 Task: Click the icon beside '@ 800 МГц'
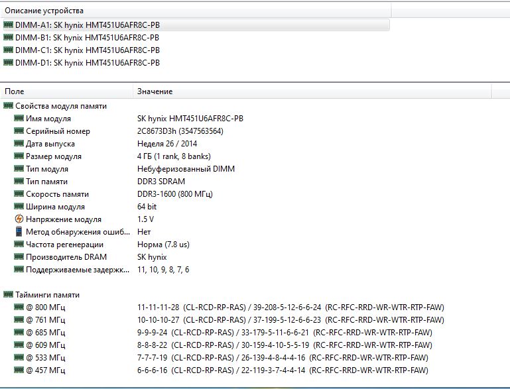pos(19,307)
